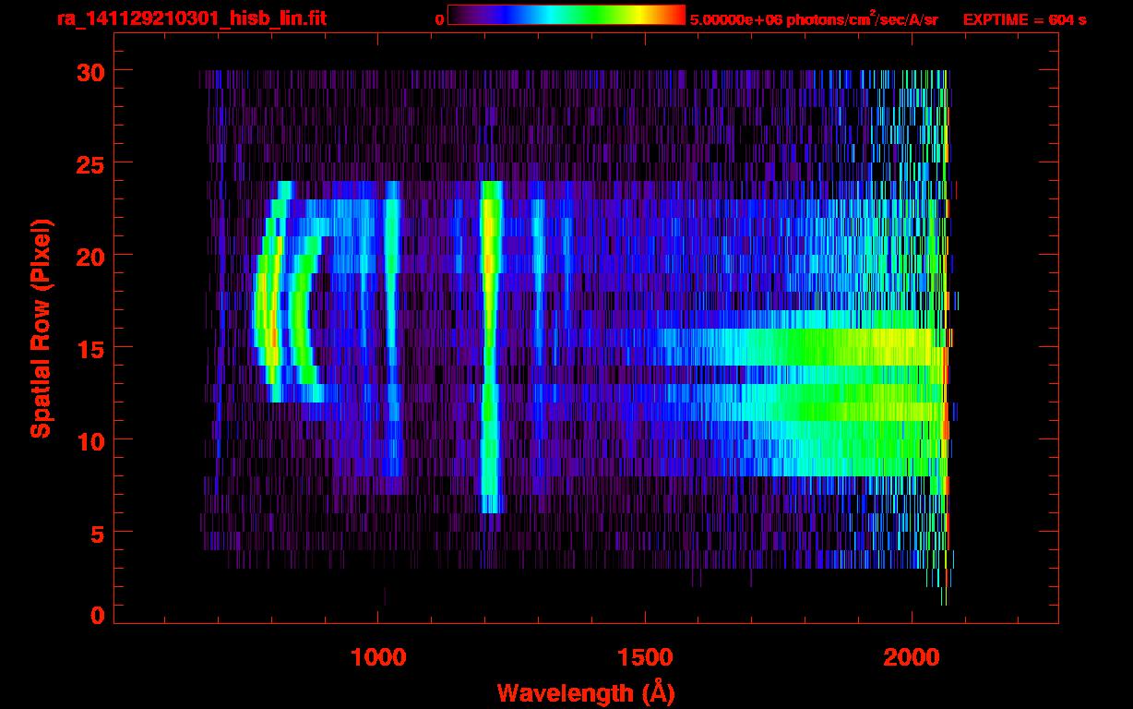The image size is (1133, 709).
Task: Click the file name ra_141129210301_hisb_lin.fit
Action: 191,18
